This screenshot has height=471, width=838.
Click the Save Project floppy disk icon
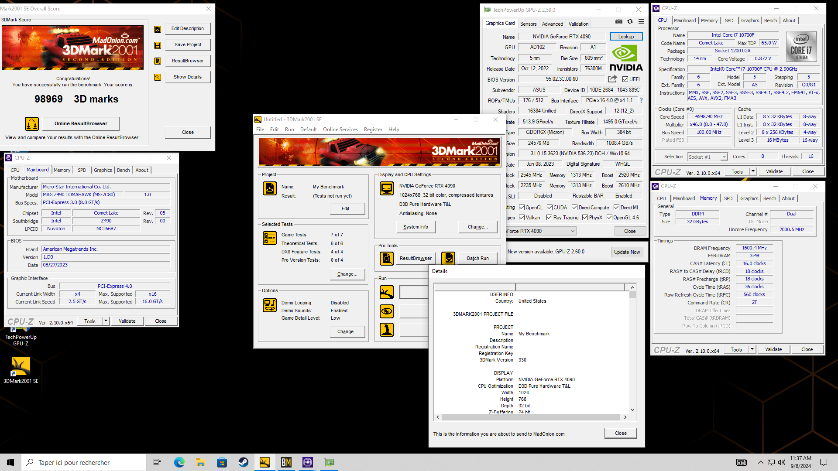(158, 45)
